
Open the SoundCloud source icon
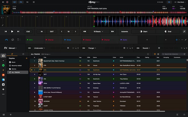(3, 75)
